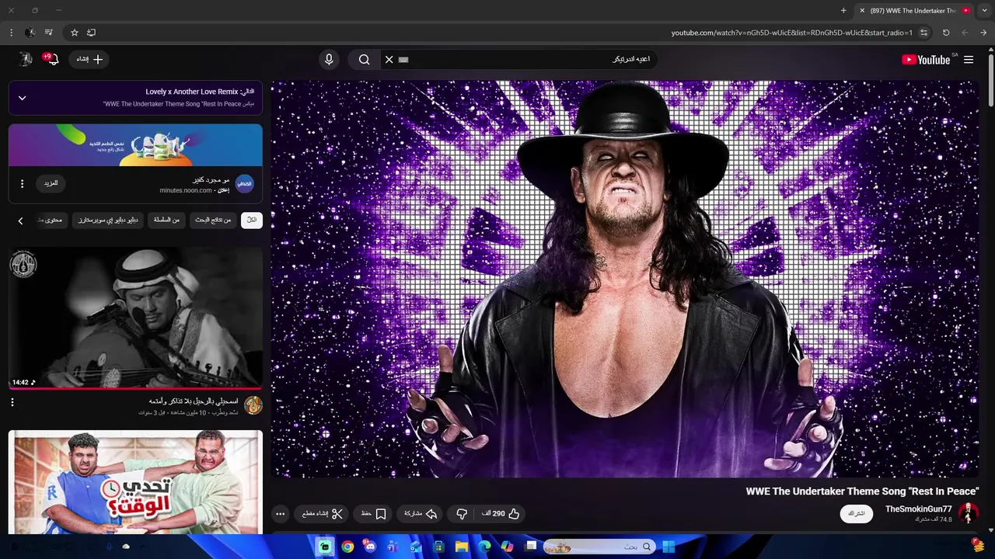This screenshot has height=559, width=995.
Task: Select the من السلسلة chip
Action: [166, 220]
